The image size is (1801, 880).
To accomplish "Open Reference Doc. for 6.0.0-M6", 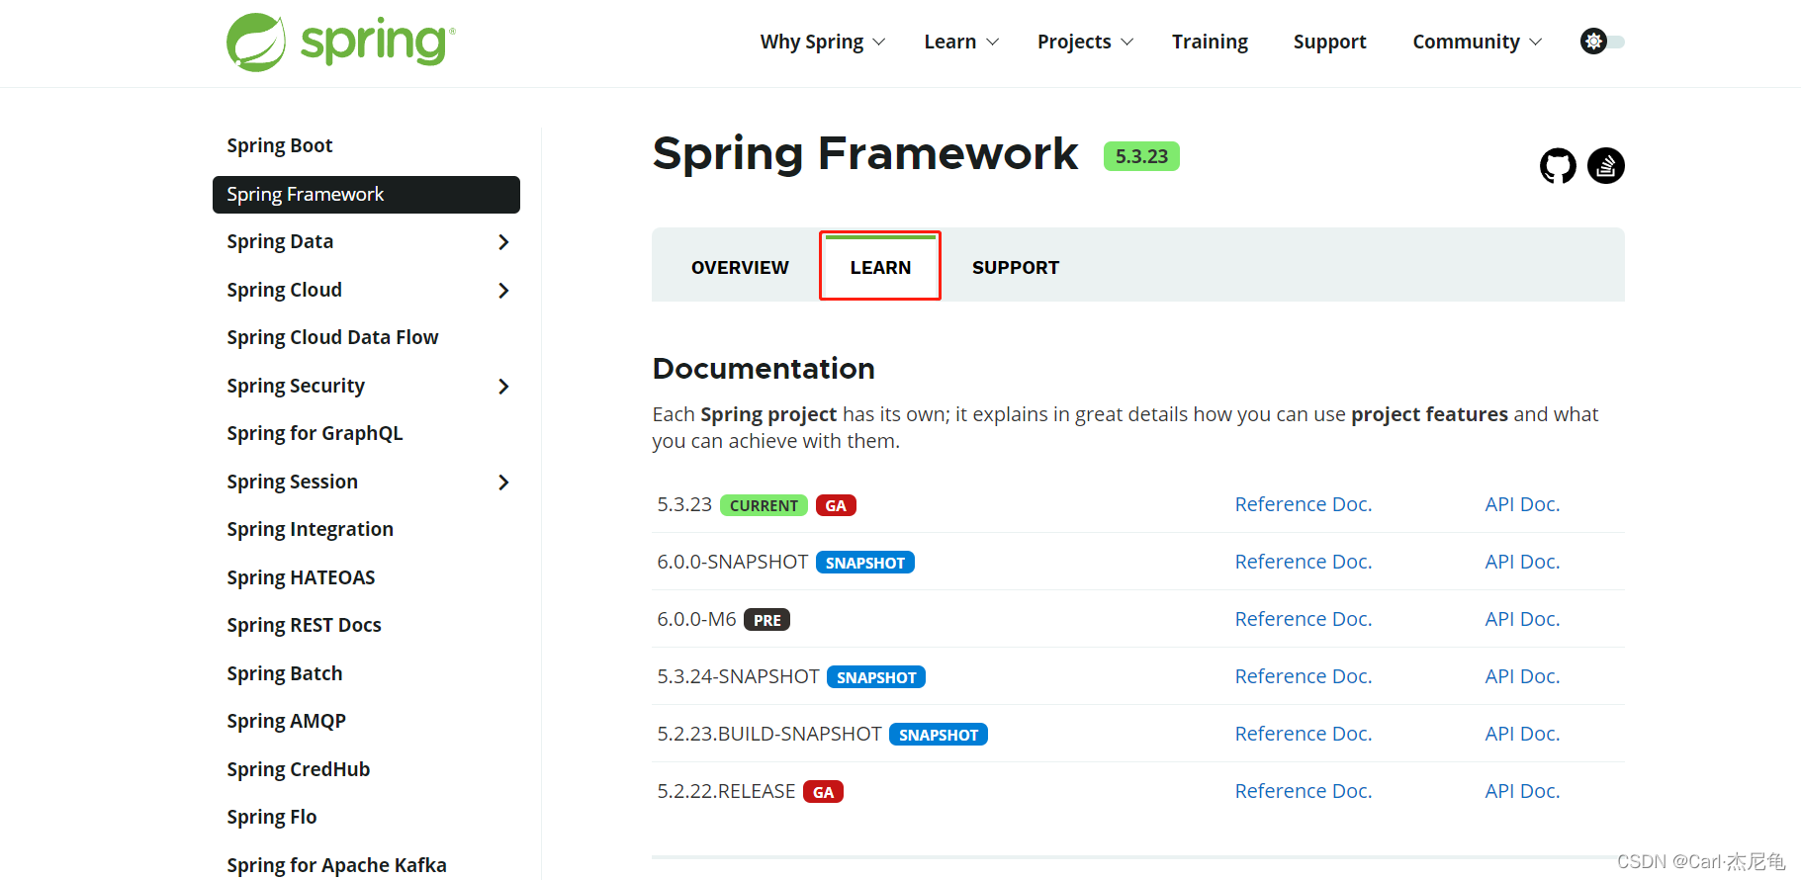I will (1303, 619).
